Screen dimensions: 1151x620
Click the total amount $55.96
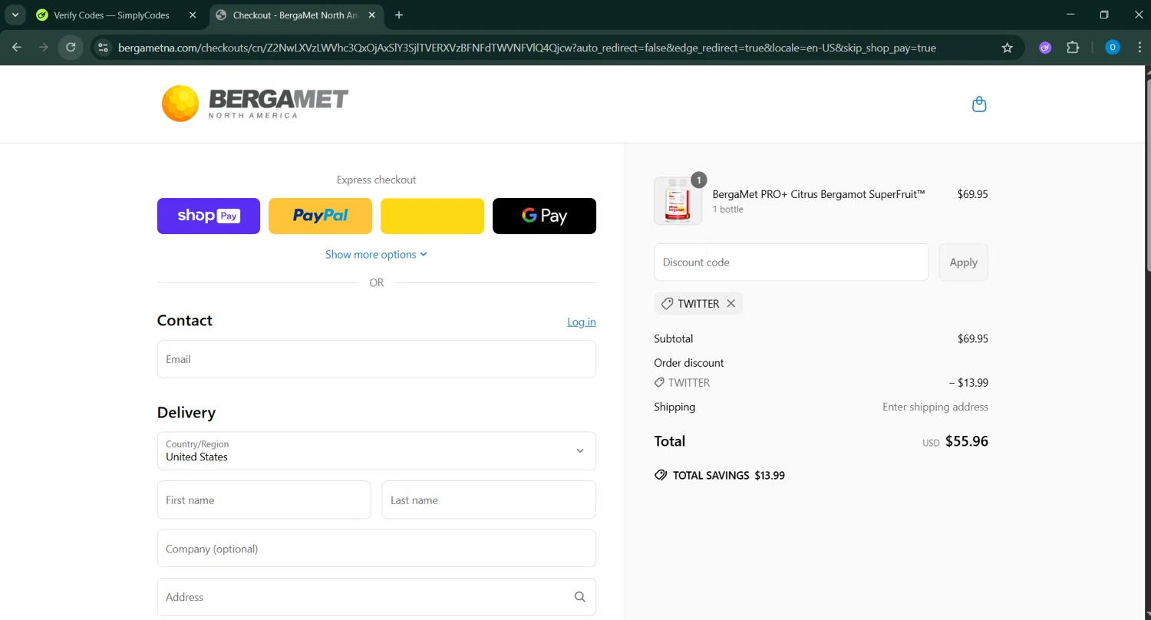(x=967, y=441)
